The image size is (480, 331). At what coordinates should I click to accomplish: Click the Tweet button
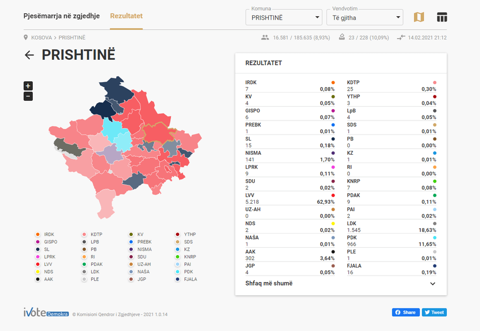[434, 312]
